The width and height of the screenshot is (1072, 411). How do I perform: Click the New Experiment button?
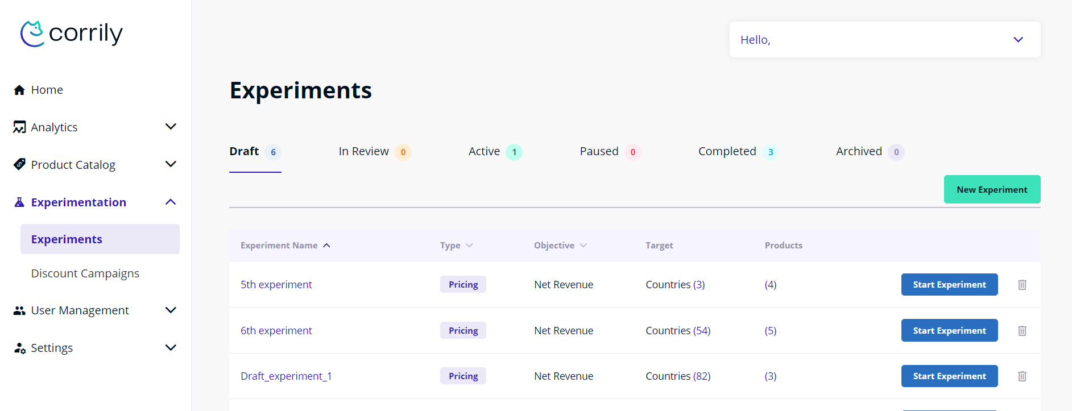click(992, 189)
